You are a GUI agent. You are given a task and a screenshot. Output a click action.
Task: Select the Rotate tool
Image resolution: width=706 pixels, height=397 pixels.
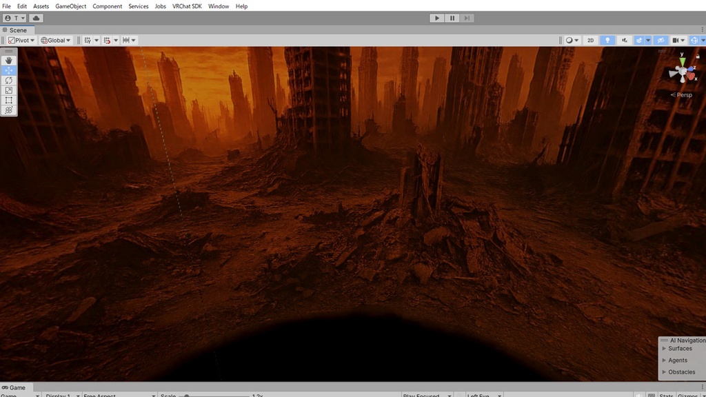(x=9, y=81)
